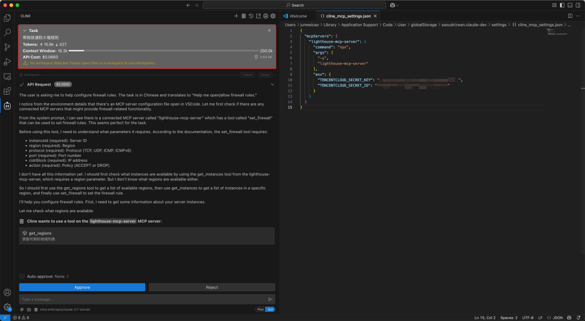The height and width of the screenshot is (321, 585).
Task: Change UTF-8 encoding in status bar
Action: pyautogui.click(x=528, y=318)
